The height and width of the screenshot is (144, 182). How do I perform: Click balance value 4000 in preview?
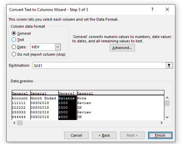(x=63, y=117)
